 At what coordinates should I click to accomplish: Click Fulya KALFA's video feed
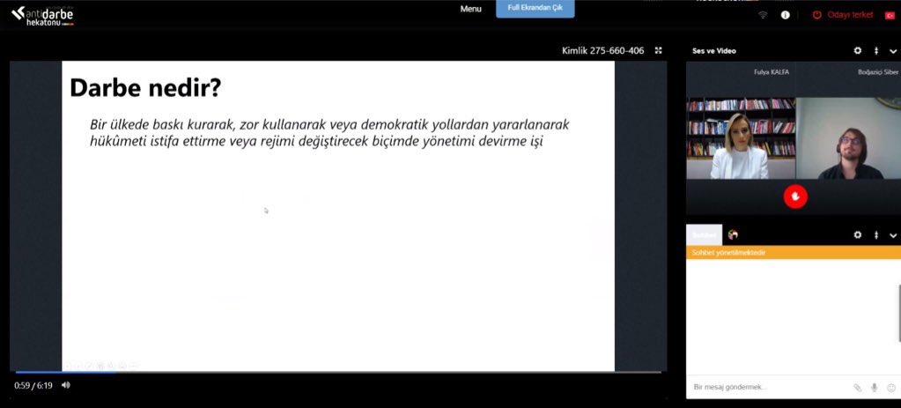point(742,138)
